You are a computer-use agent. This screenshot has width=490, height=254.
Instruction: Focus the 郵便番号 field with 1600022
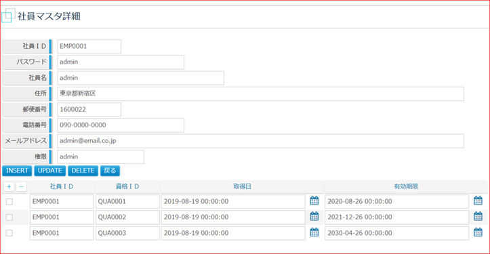coord(89,110)
